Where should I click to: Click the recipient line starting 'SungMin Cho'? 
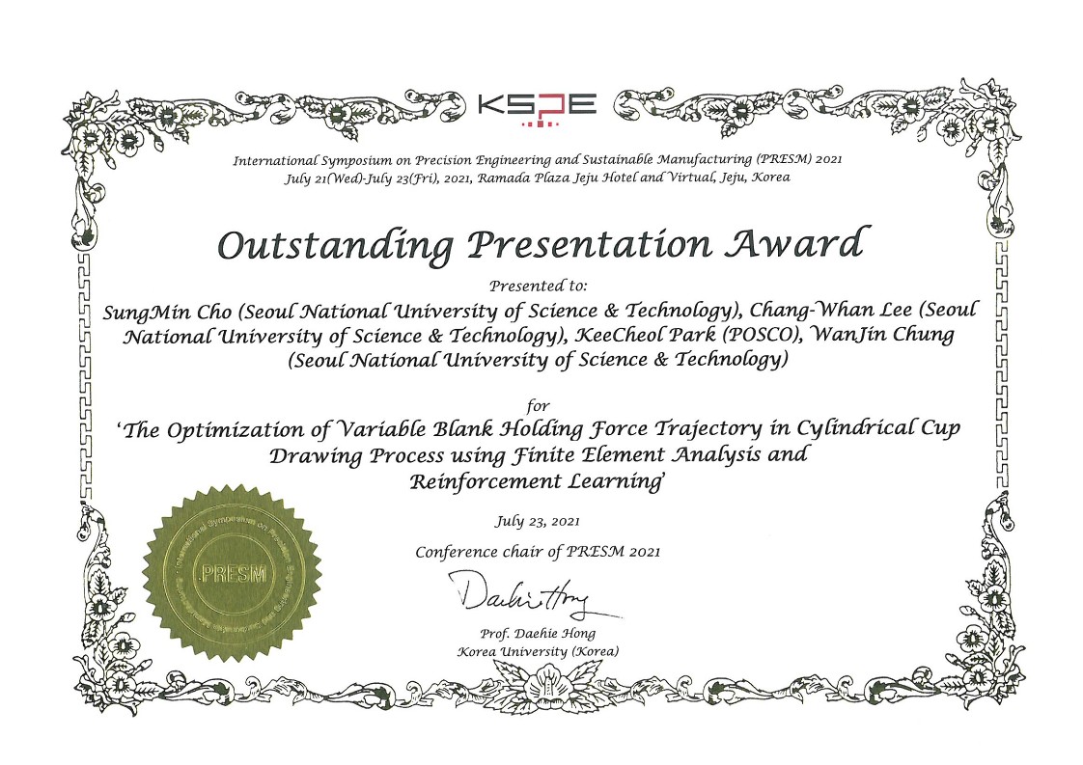tap(541, 311)
